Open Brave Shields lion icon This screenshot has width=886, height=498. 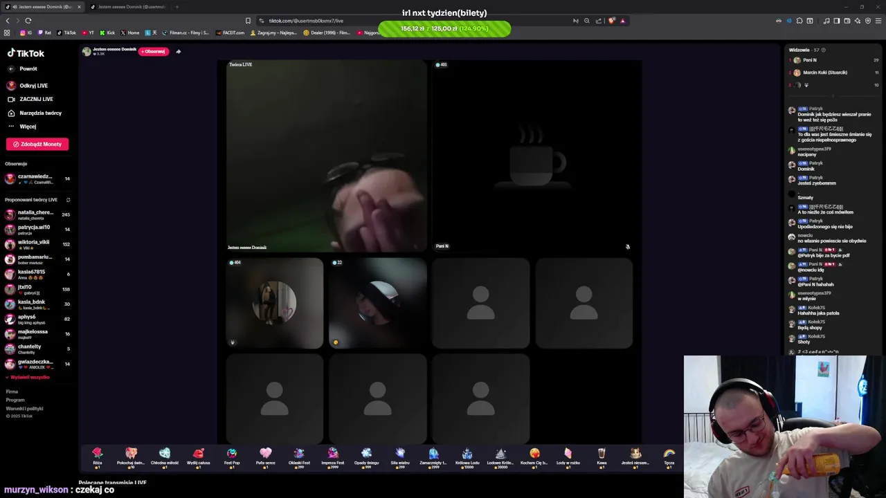coord(612,21)
